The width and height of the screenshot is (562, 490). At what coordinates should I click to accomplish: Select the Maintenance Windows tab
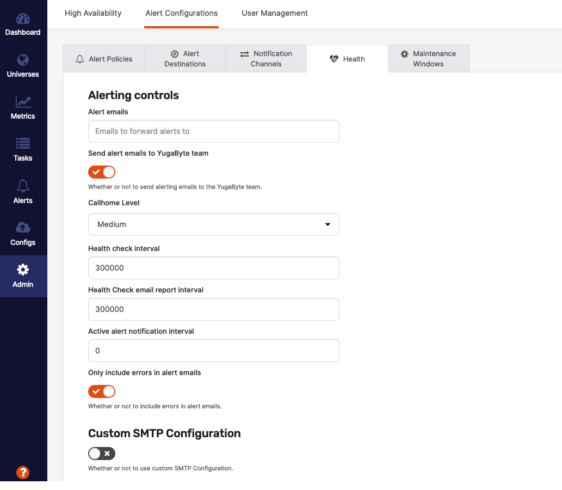pos(428,59)
